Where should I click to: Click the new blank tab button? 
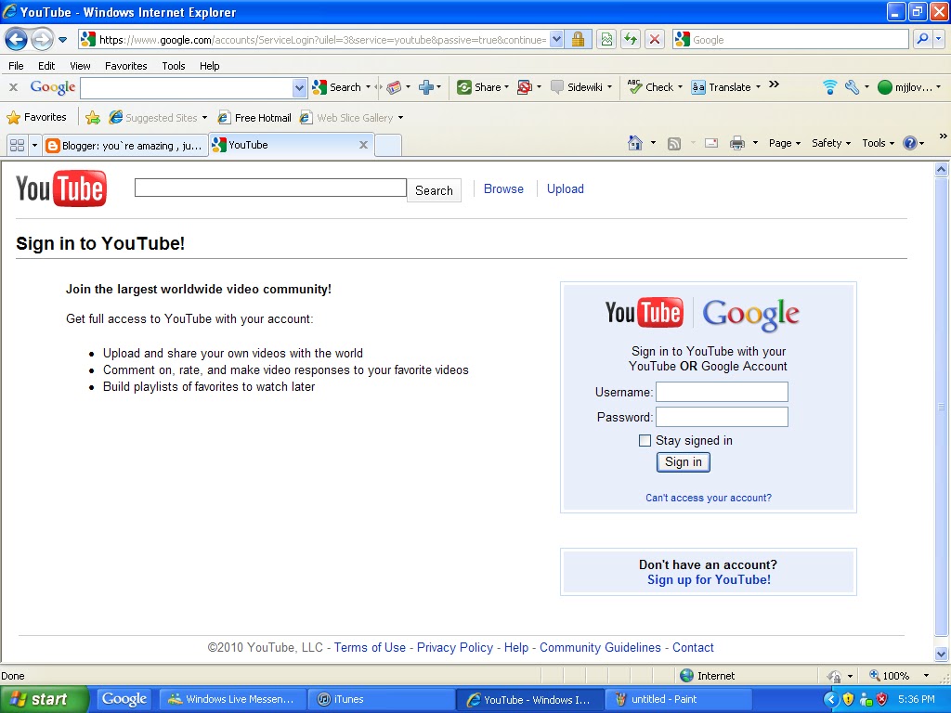pos(388,146)
